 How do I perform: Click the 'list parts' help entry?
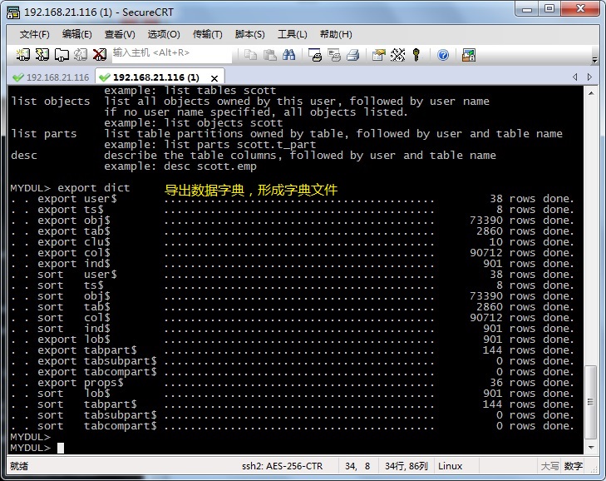[x=44, y=134]
